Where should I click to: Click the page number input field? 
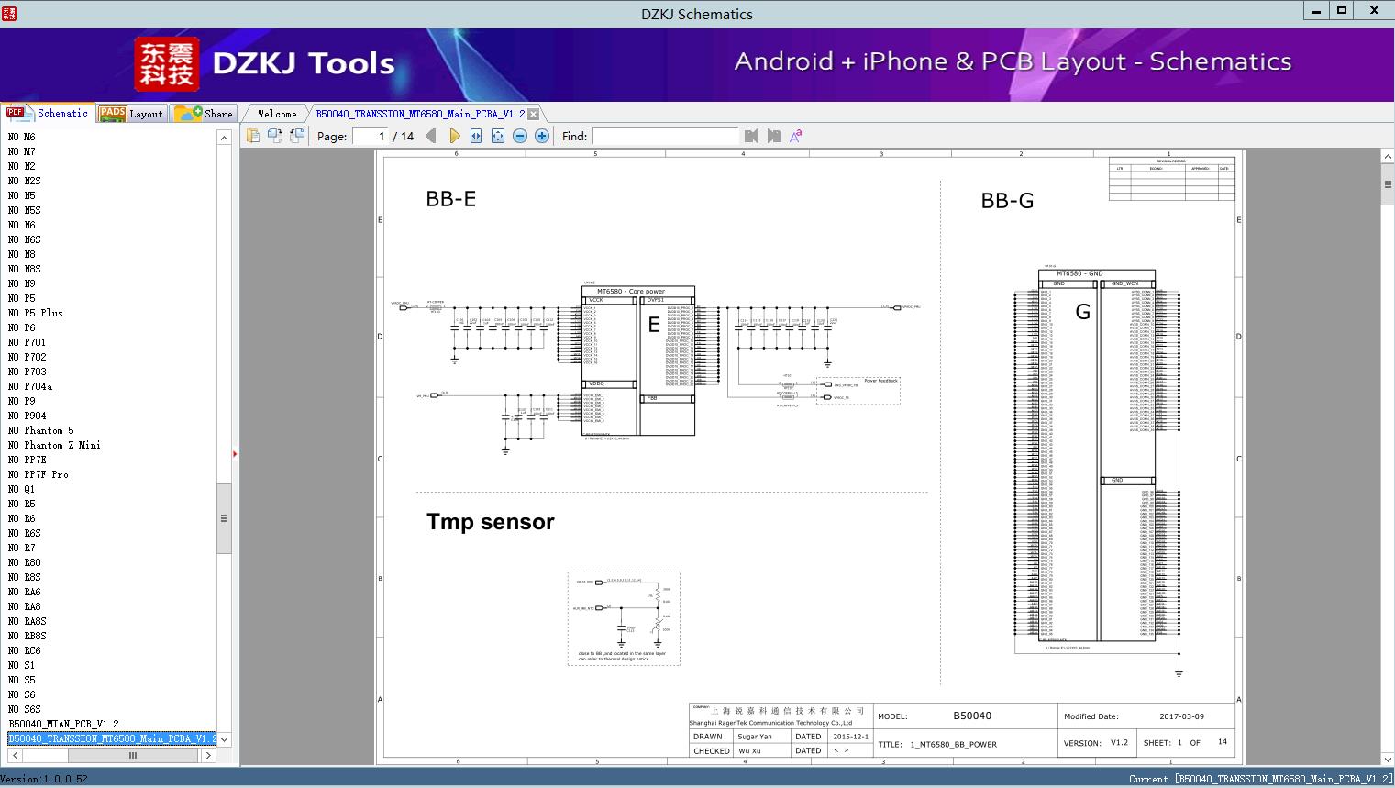[369, 136]
